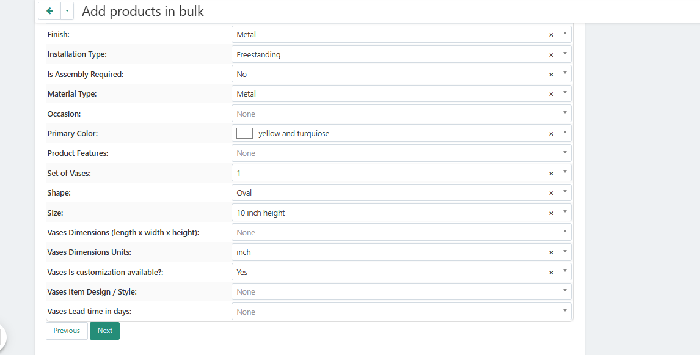
Task: Remove the Is Assembly Required value
Action: 551,75
